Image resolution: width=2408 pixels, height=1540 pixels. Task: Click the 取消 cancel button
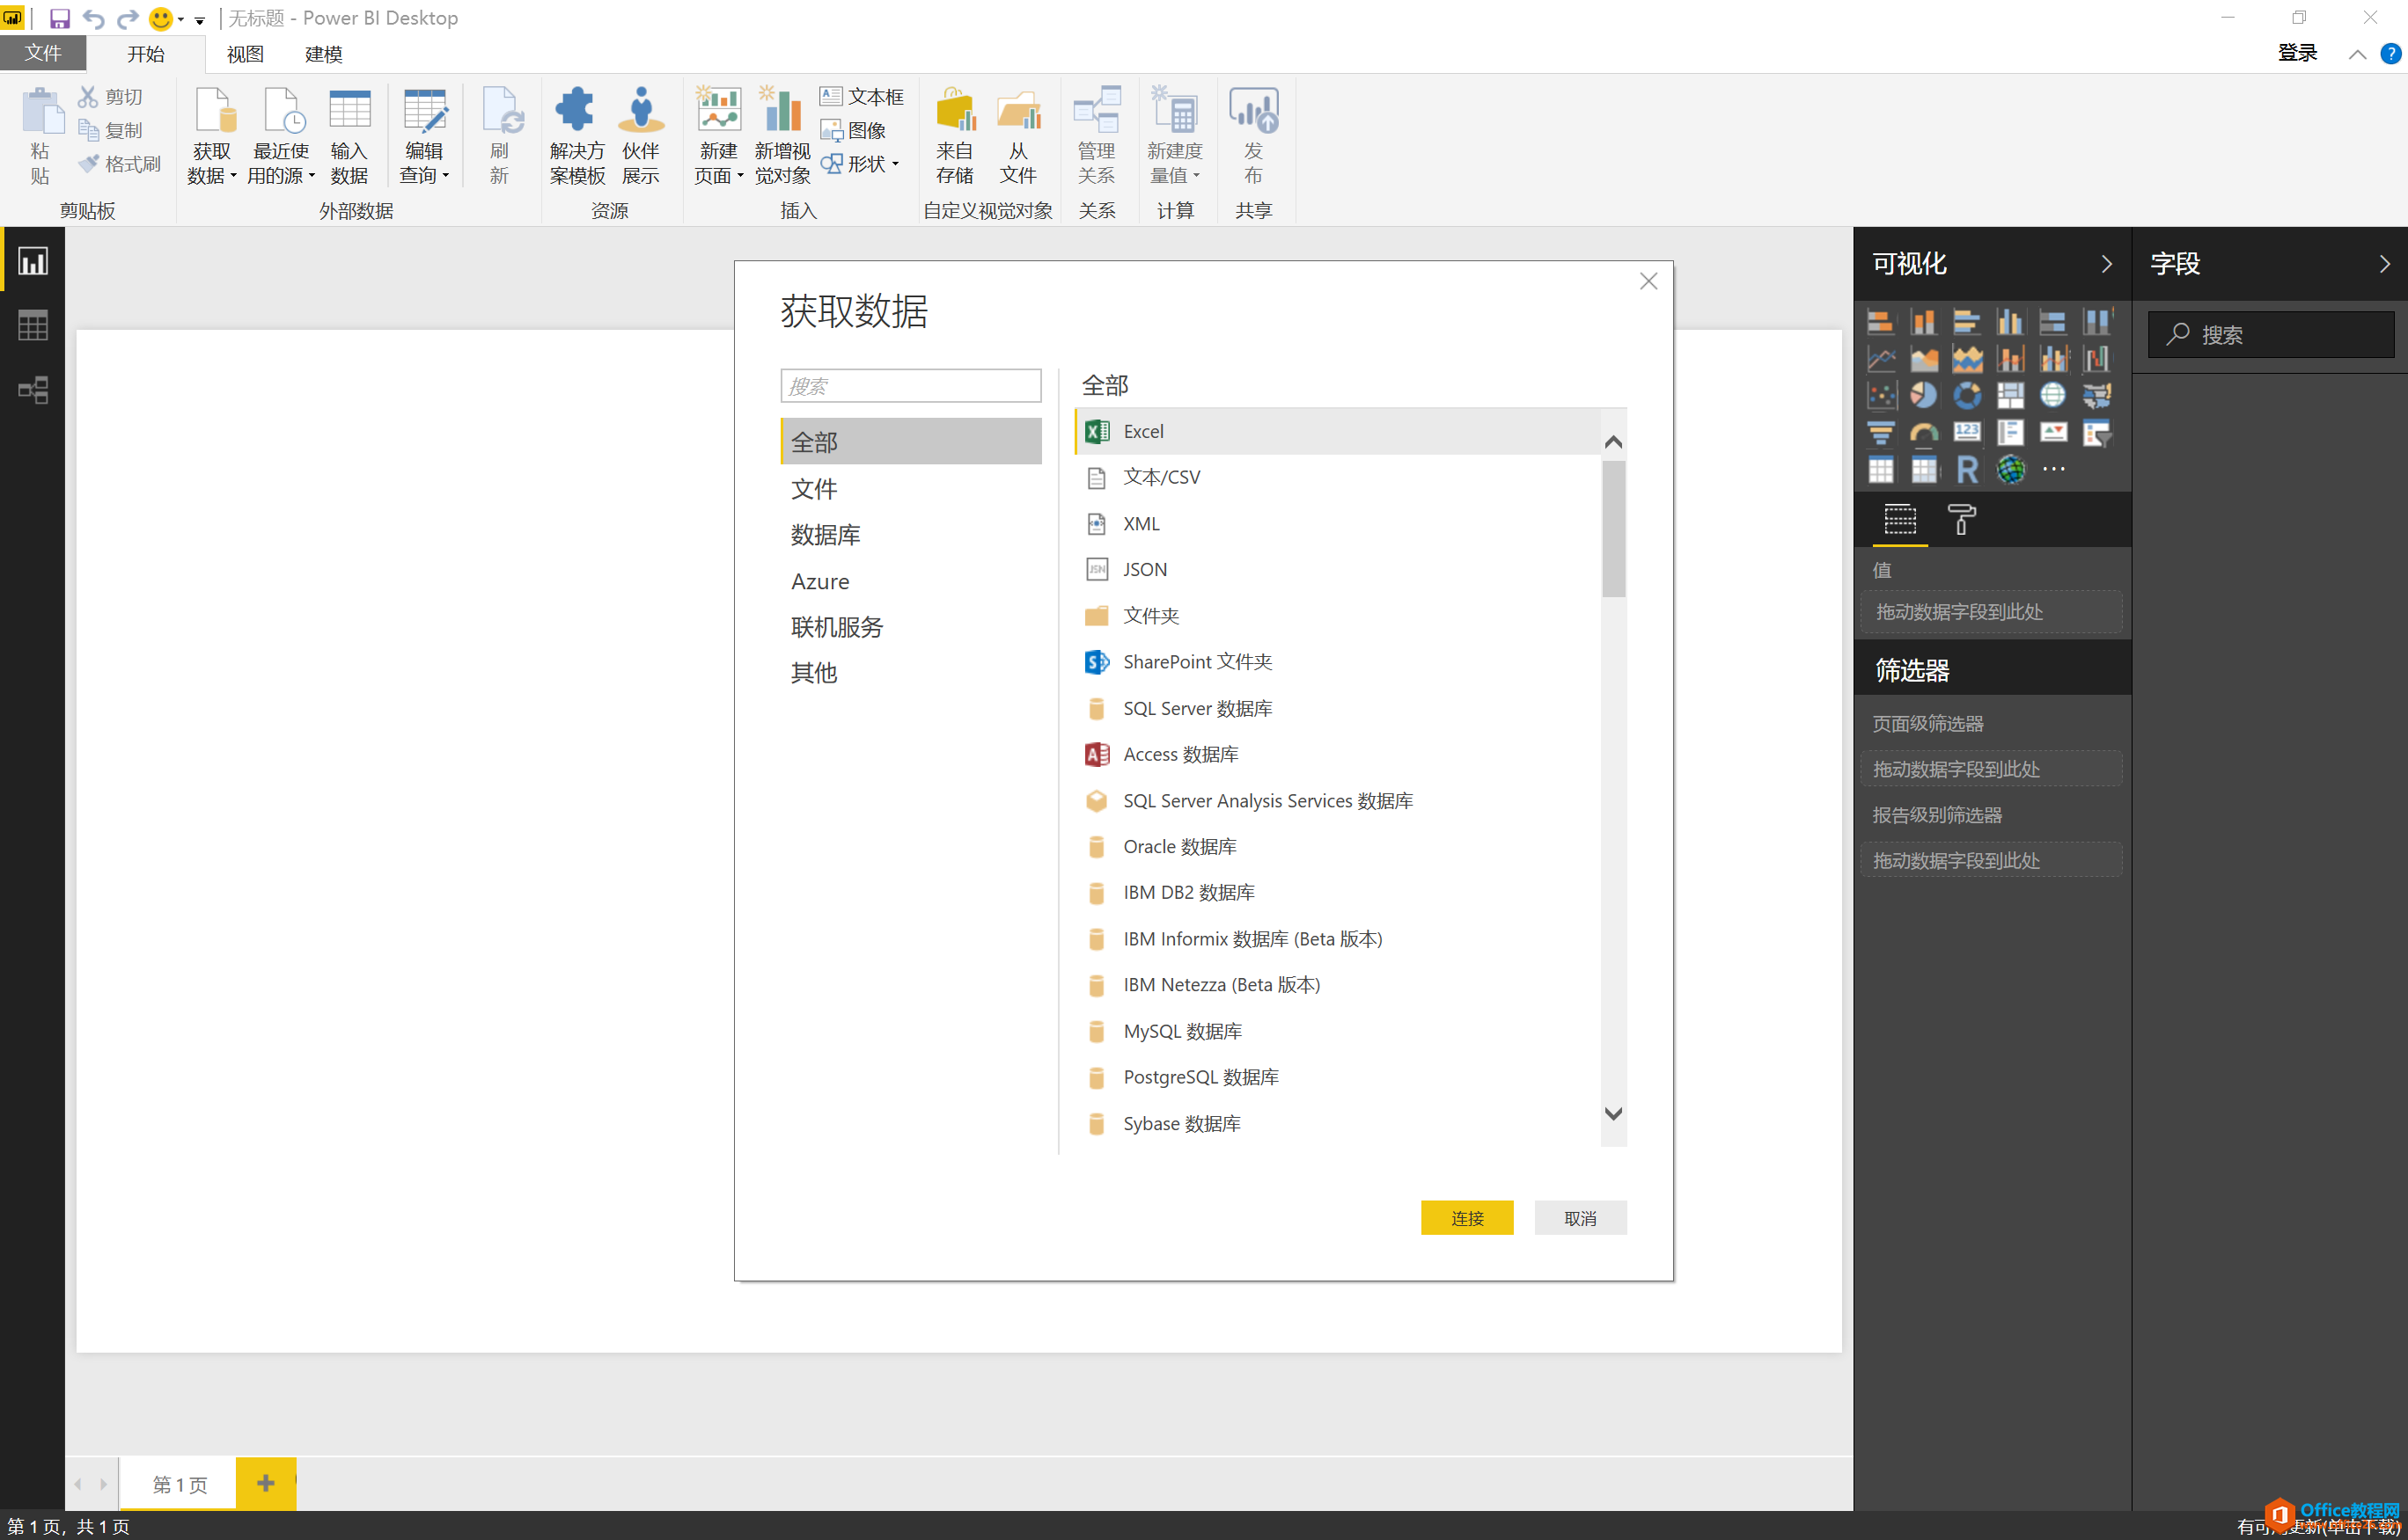[x=1580, y=1218]
